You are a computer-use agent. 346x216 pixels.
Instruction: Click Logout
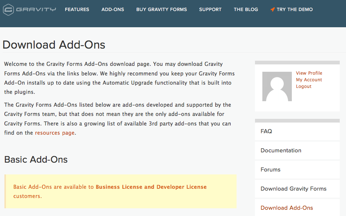(303, 86)
